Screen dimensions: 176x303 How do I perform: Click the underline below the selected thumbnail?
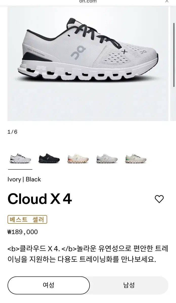click(20, 169)
